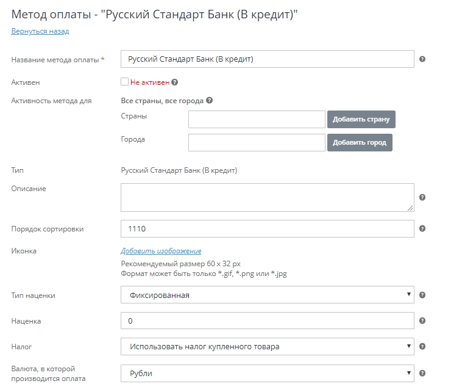Click help icon beside sort order field
The width and height of the screenshot is (451, 392).
tap(422, 229)
